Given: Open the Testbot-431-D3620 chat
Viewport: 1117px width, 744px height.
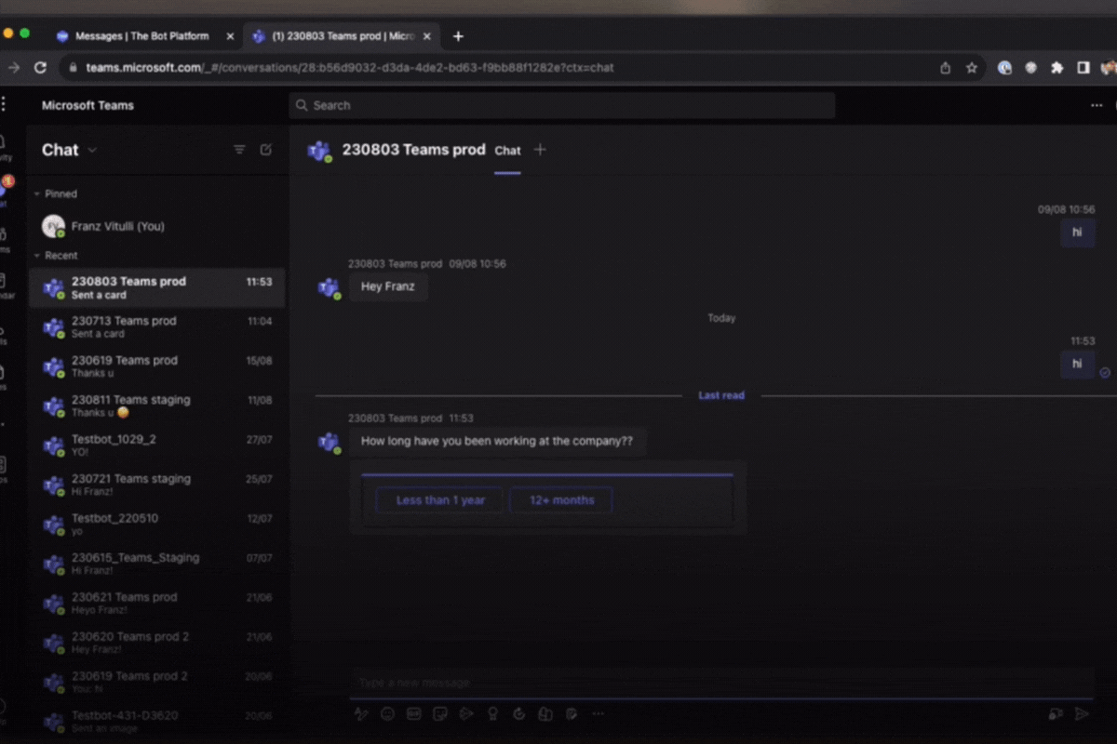Looking at the screenshot, I should point(156,722).
